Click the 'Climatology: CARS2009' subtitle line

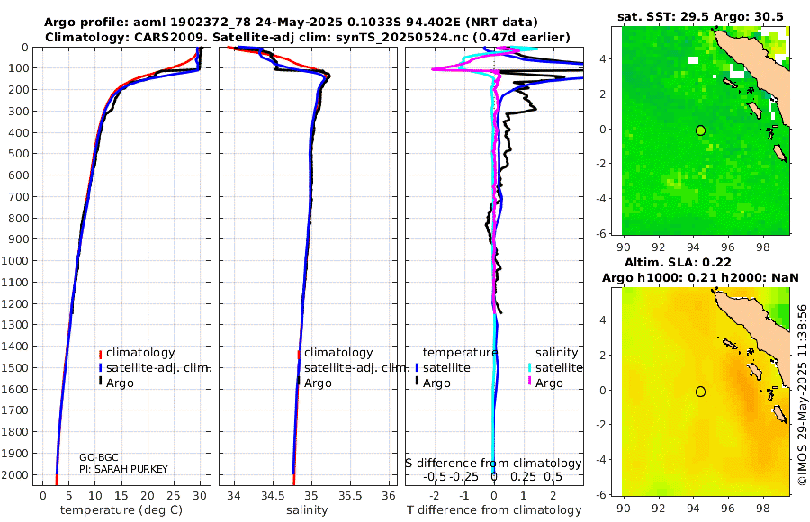point(308,37)
